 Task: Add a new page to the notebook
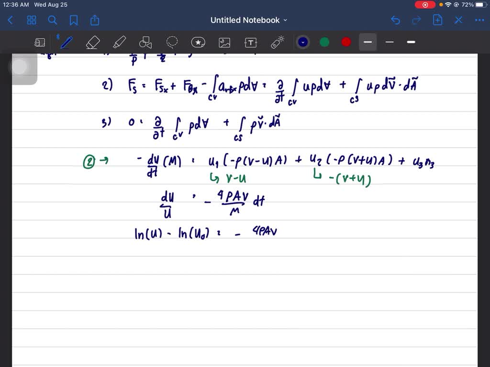437,20
